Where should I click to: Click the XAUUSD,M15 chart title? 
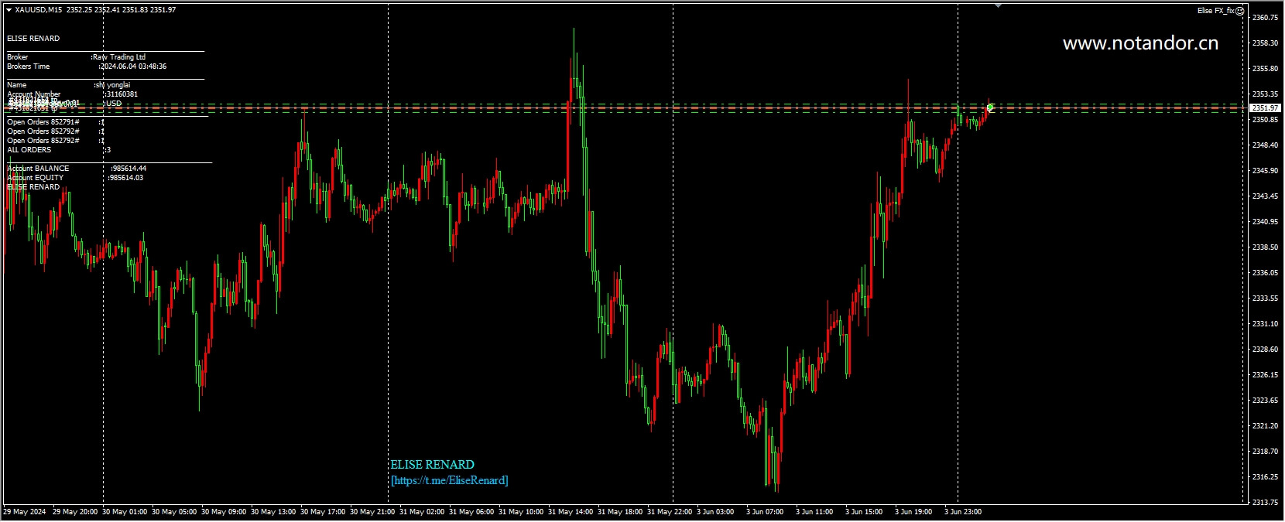pyautogui.click(x=39, y=10)
